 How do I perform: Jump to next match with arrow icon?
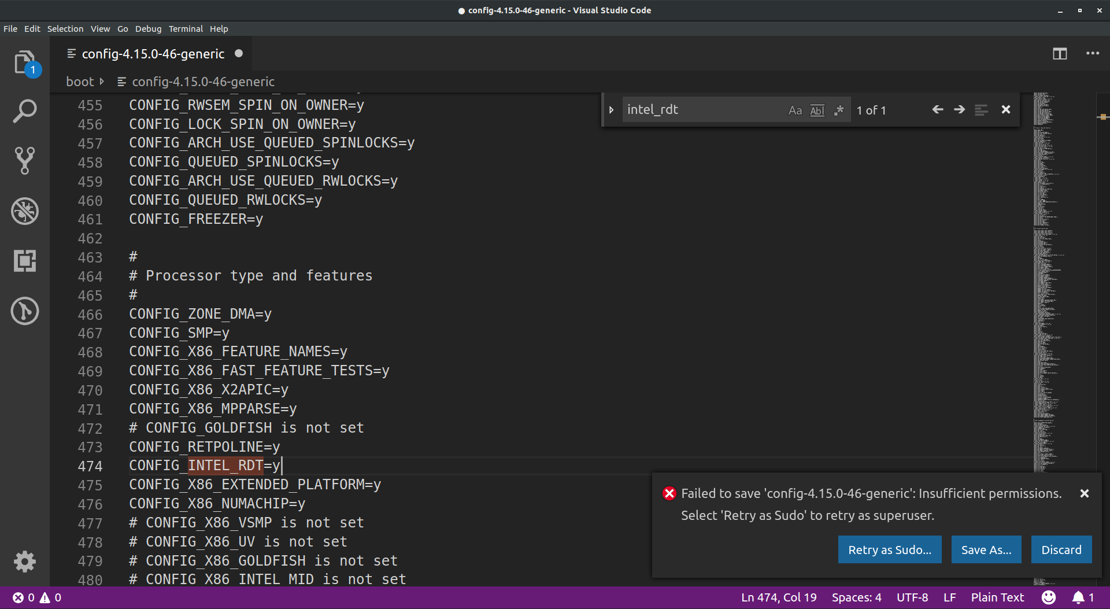tap(959, 109)
